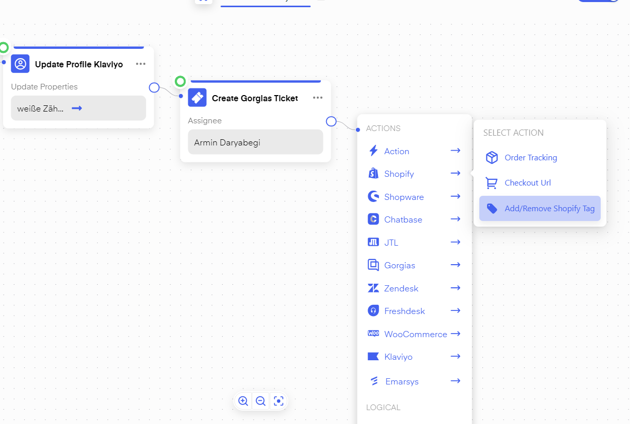Screen dimensions: 630x424
Task: Choose Order Tracking from Select Action
Action: coord(531,158)
